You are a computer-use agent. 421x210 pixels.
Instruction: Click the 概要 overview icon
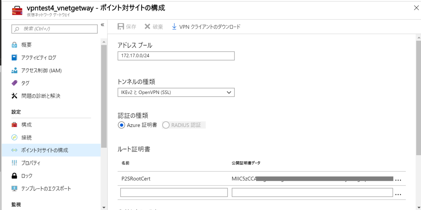pos(14,45)
